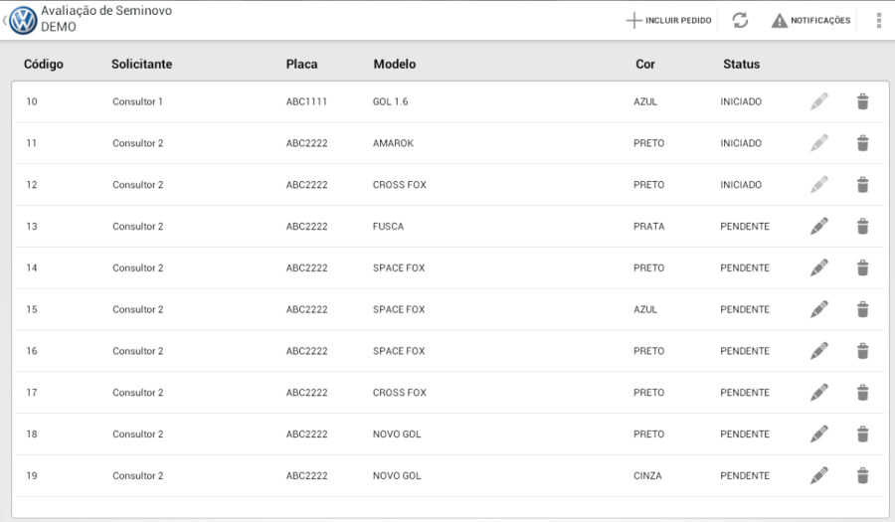Viewport: 895px width, 522px height.
Task: Edit order 17 Cross Fox entry
Action: tap(818, 393)
